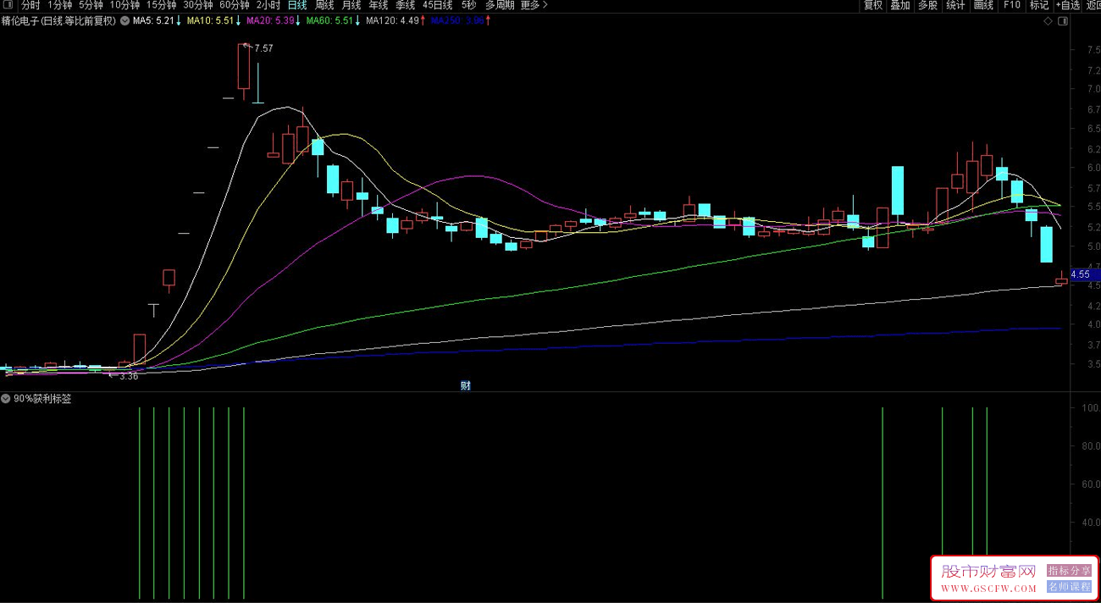
Task: Click the 叠加 overlay button
Action: [x=900, y=5]
